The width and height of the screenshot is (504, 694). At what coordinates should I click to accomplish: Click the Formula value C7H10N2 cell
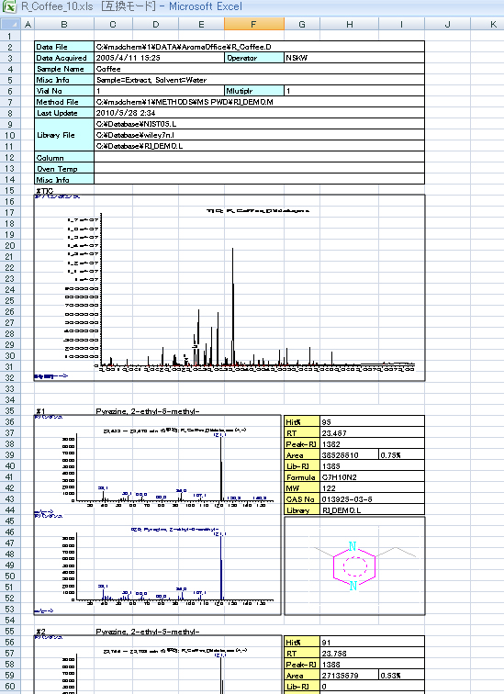[372, 477]
